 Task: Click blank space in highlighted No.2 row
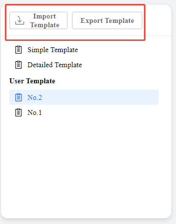[x=101, y=97]
